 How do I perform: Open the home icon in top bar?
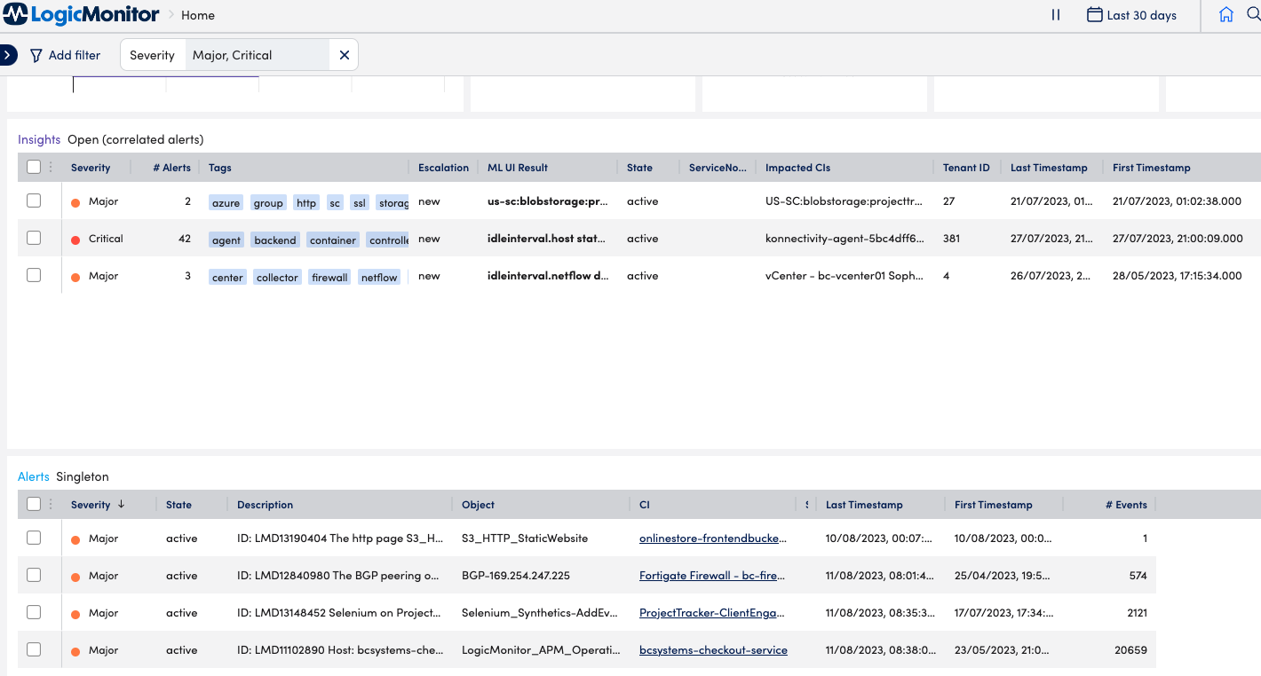click(x=1226, y=15)
